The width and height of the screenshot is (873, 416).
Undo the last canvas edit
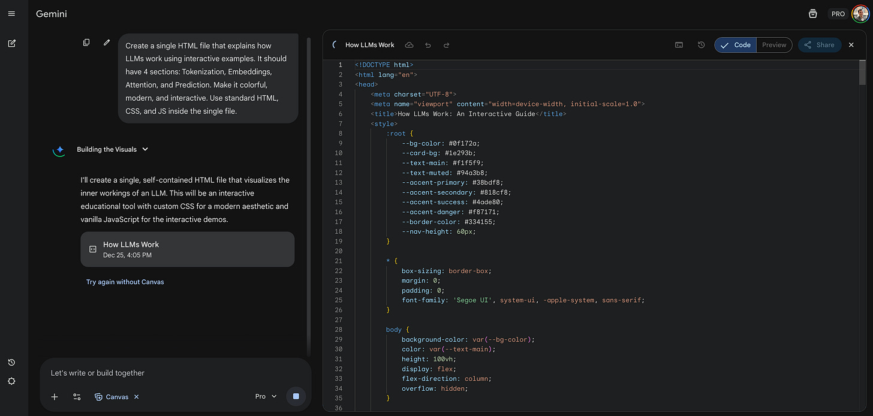[428, 44]
